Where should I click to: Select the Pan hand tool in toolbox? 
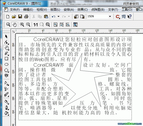click(x=7, y=48)
